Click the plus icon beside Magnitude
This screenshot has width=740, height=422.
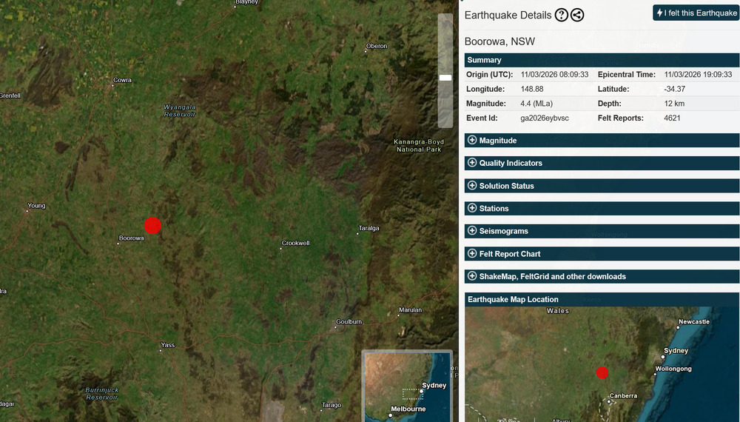click(472, 141)
